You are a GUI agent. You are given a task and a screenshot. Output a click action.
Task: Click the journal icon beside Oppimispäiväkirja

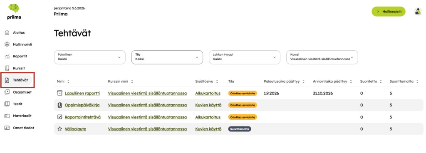pos(60,105)
